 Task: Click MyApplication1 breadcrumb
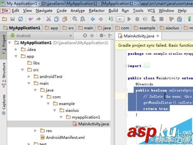[x=22, y=28]
